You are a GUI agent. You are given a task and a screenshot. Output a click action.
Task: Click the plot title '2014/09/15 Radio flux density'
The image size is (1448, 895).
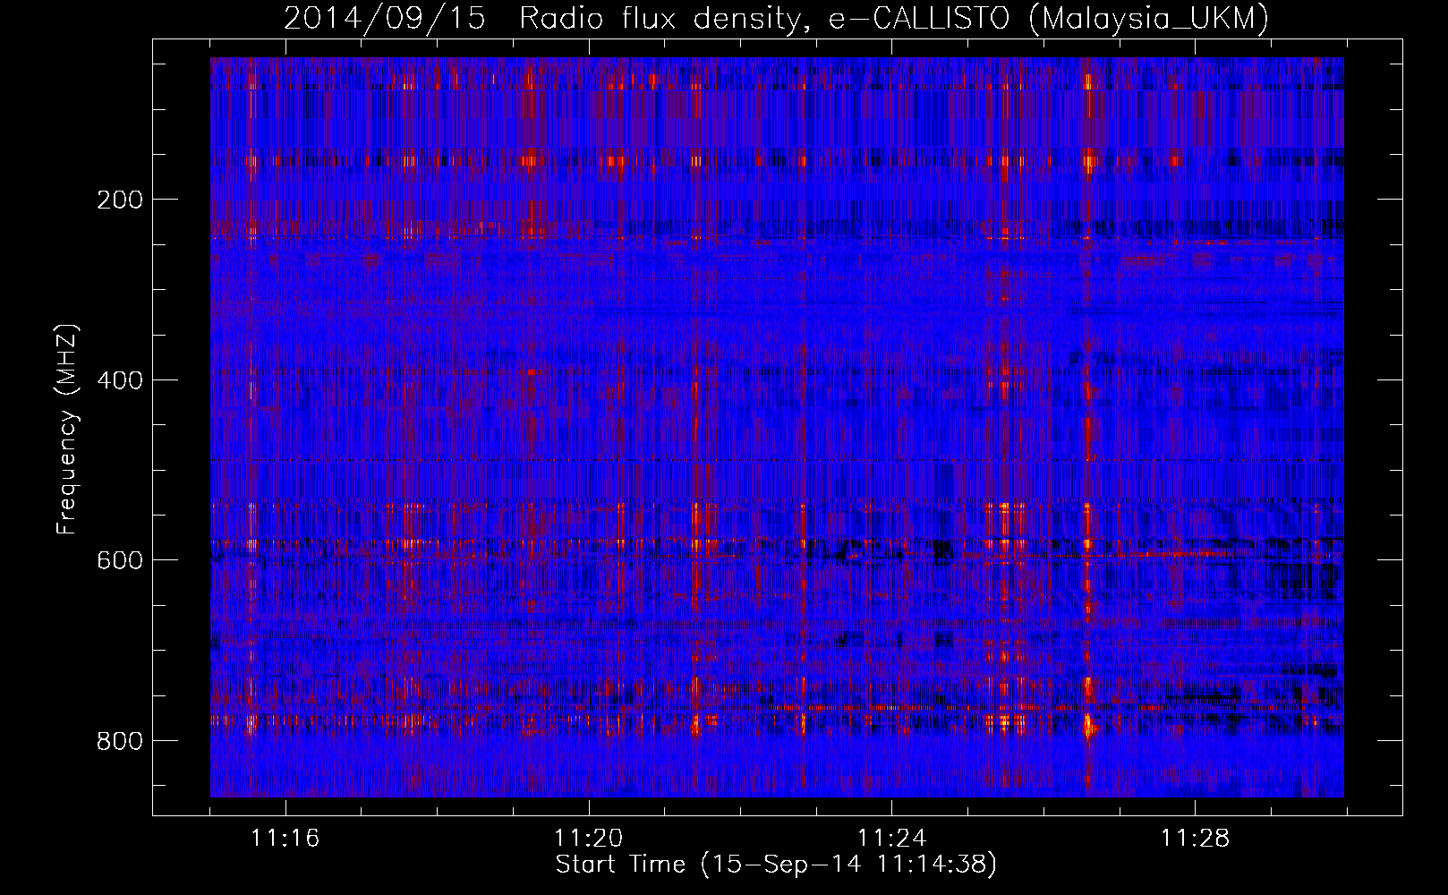[776, 18]
